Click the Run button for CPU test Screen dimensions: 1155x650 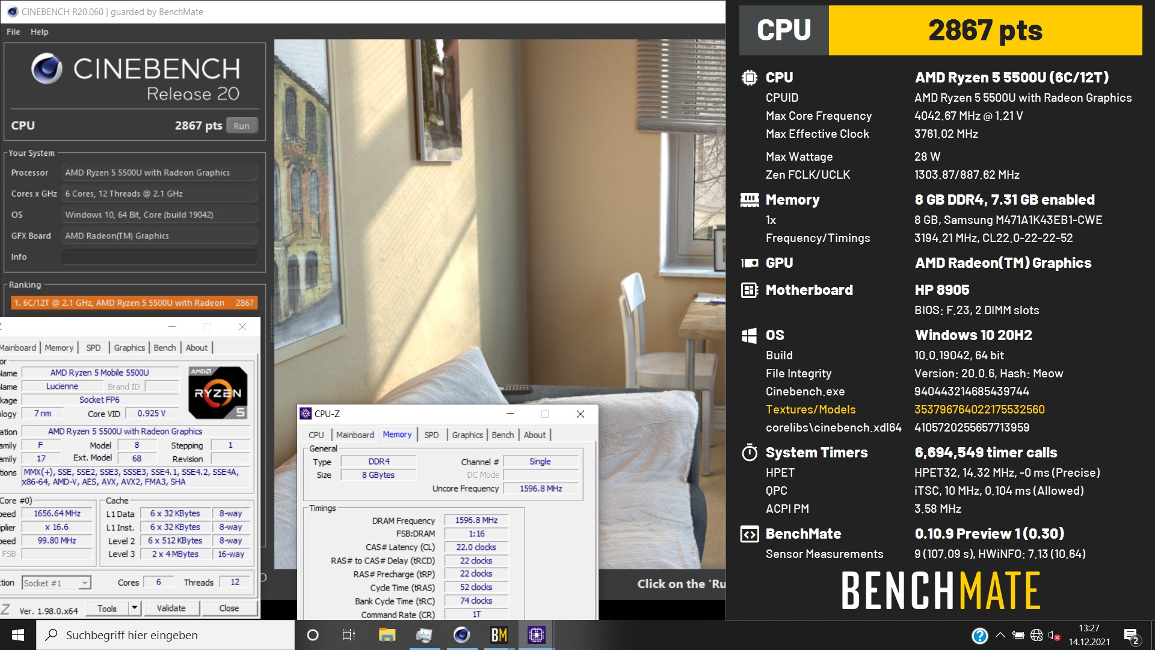pyautogui.click(x=241, y=126)
